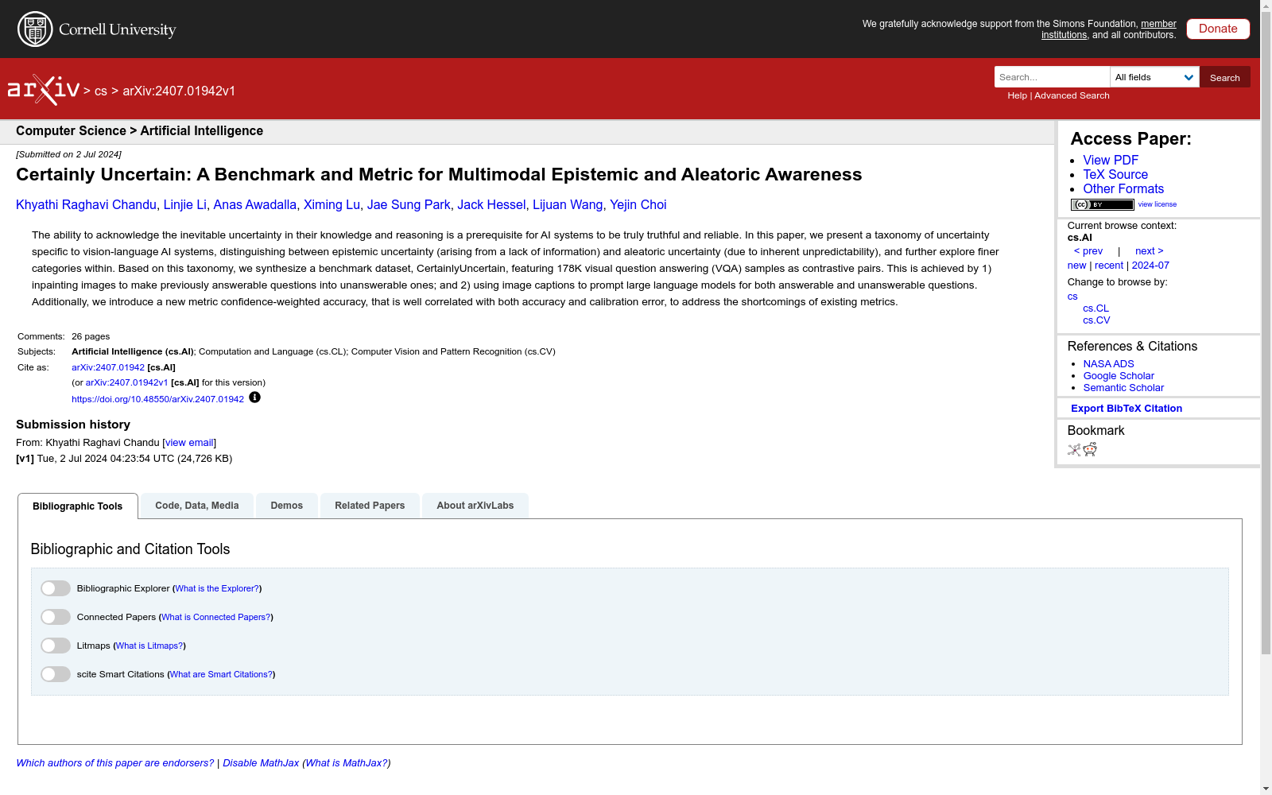
Task: Click the vertical scrollbar thumb
Action: [x=1266, y=334]
